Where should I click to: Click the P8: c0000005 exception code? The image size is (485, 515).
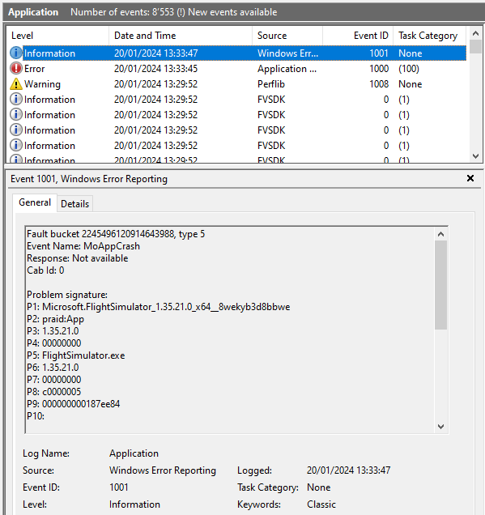pyautogui.click(x=54, y=391)
